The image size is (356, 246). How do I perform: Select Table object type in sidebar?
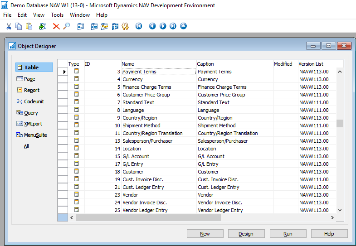[x=34, y=68]
